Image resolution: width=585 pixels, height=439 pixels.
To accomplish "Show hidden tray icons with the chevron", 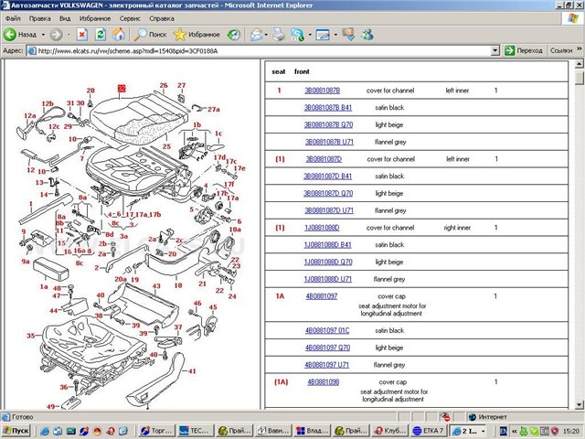I will [x=514, y=431].
